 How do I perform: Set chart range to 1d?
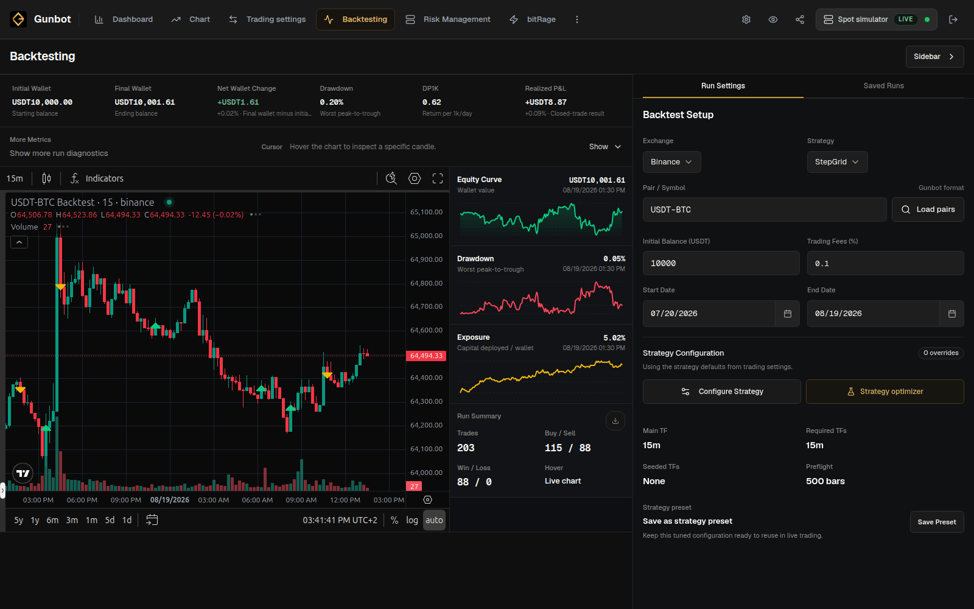click(x=127, y=520)
